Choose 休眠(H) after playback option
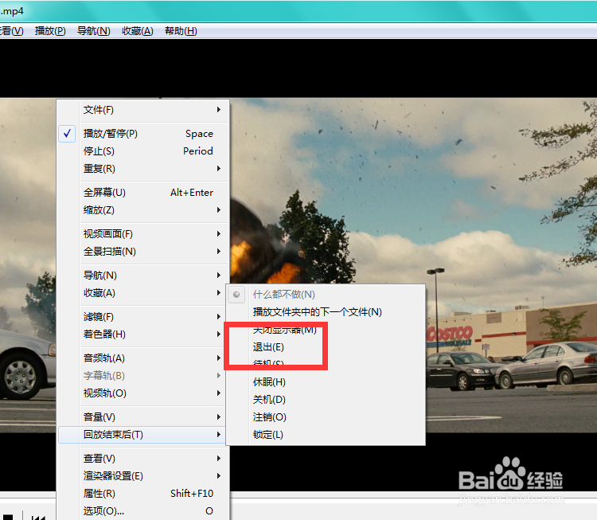Viewport: 597px width, 520px height. pyautogui.click(x=326, y=382)
